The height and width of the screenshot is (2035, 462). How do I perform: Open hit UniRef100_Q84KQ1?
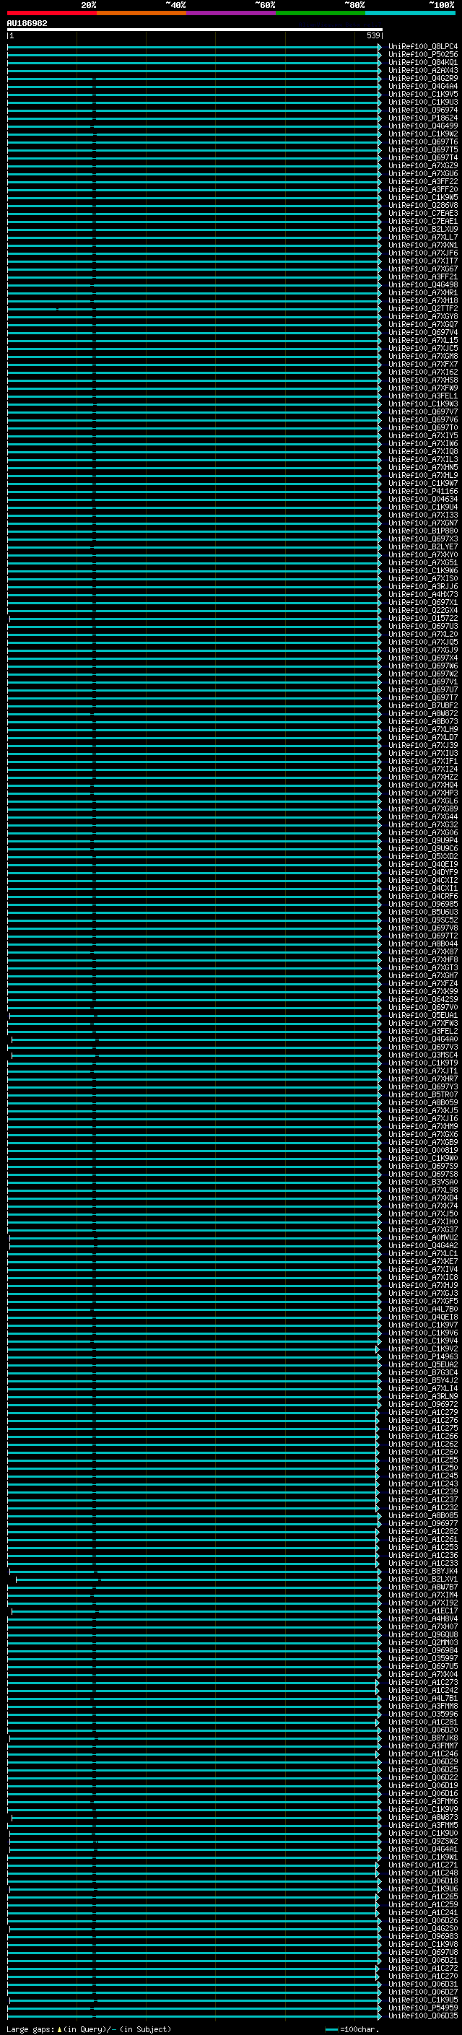[422, 62]
